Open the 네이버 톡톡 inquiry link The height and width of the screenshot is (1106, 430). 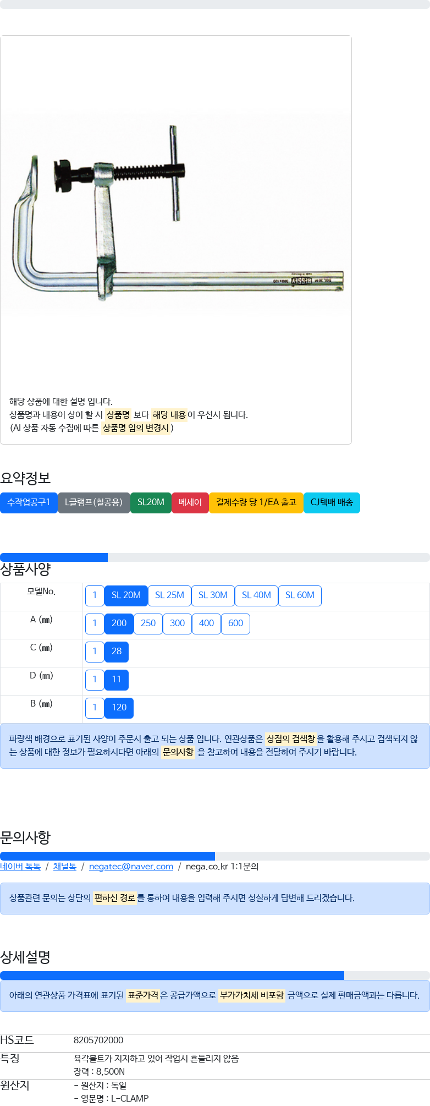(x=20, y=867)
